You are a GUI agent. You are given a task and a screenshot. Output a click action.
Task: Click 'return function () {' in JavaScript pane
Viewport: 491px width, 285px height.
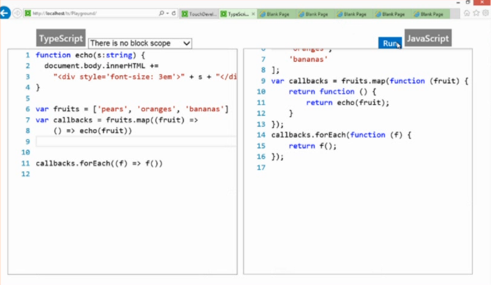pos(332,91)
